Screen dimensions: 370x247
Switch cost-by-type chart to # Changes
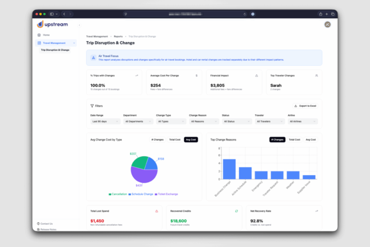158,140
